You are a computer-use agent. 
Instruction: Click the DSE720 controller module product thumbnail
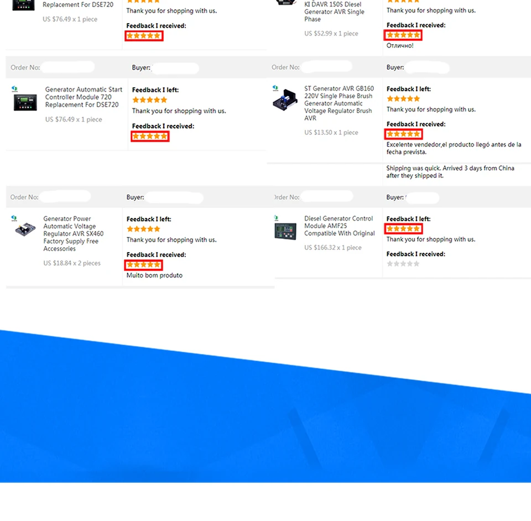[25, 102]
